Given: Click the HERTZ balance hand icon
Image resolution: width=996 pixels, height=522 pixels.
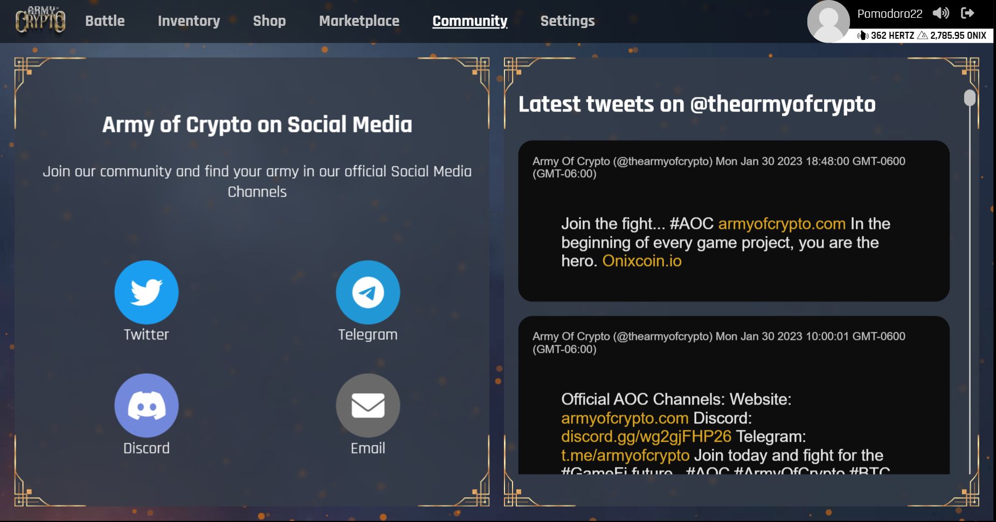Looking at the screenshot, I should pos(862,36).
